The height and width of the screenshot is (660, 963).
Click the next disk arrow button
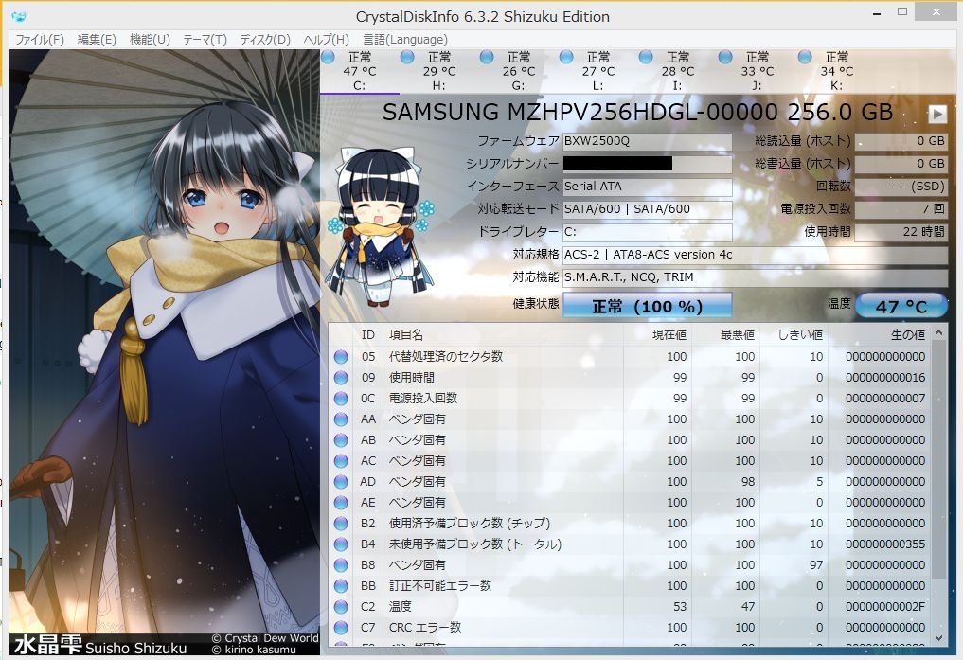pos(937,114)
